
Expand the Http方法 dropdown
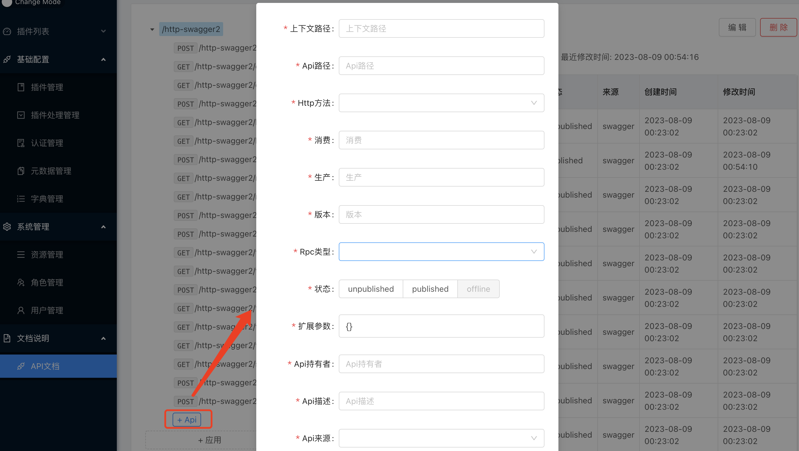(441, 103)
